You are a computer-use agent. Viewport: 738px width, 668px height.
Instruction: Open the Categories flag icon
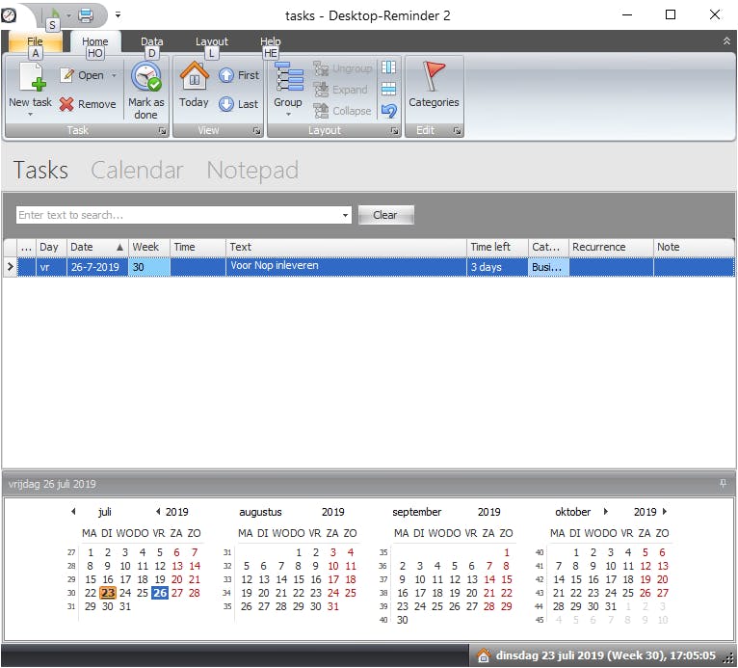click(x=435, y=76)
